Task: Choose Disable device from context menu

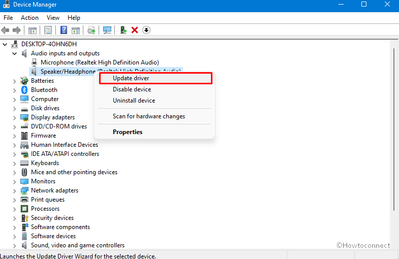Action: point(155,89)
